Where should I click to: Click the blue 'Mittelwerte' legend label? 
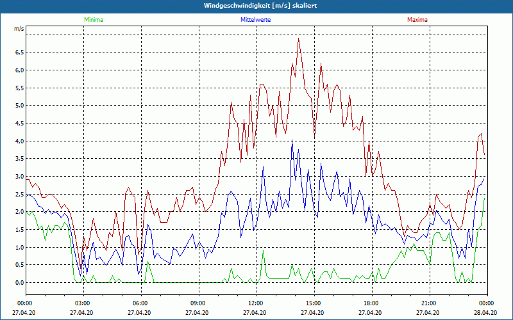(255, 20)
